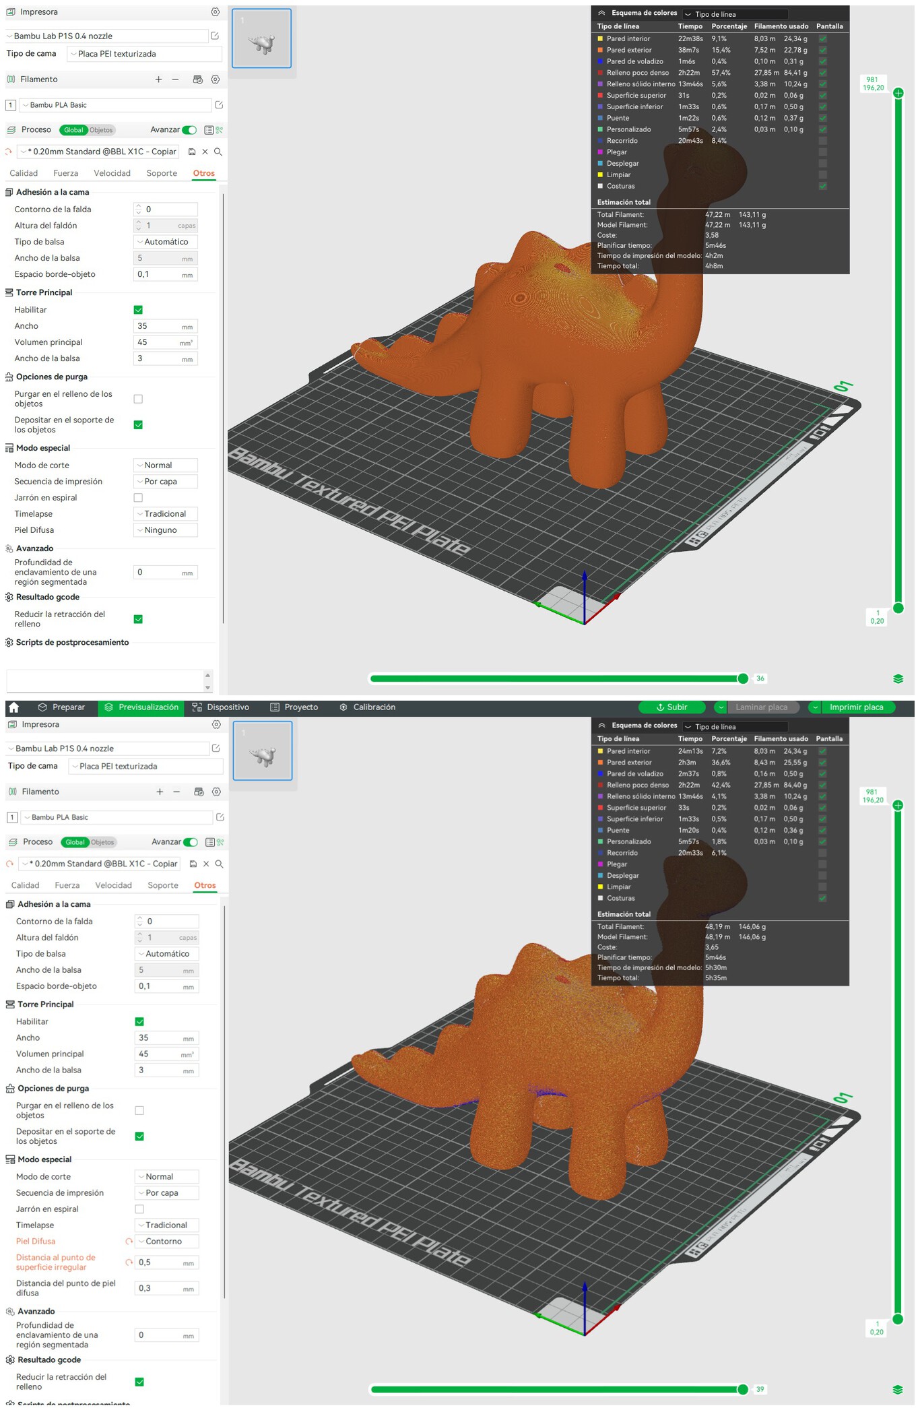920x1410 pixels.
Task: Open Piel Difusa dropdown showing Contorno
Action: pyautogui.click(x=166, y=1241)
